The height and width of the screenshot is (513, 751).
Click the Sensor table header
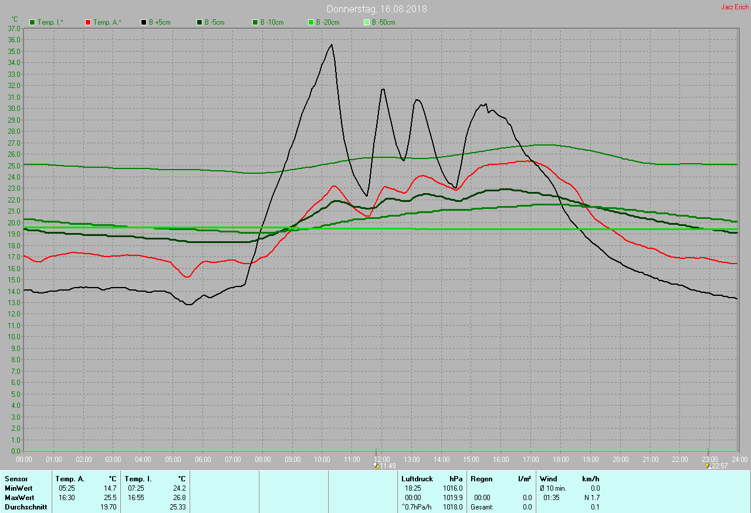16,479
